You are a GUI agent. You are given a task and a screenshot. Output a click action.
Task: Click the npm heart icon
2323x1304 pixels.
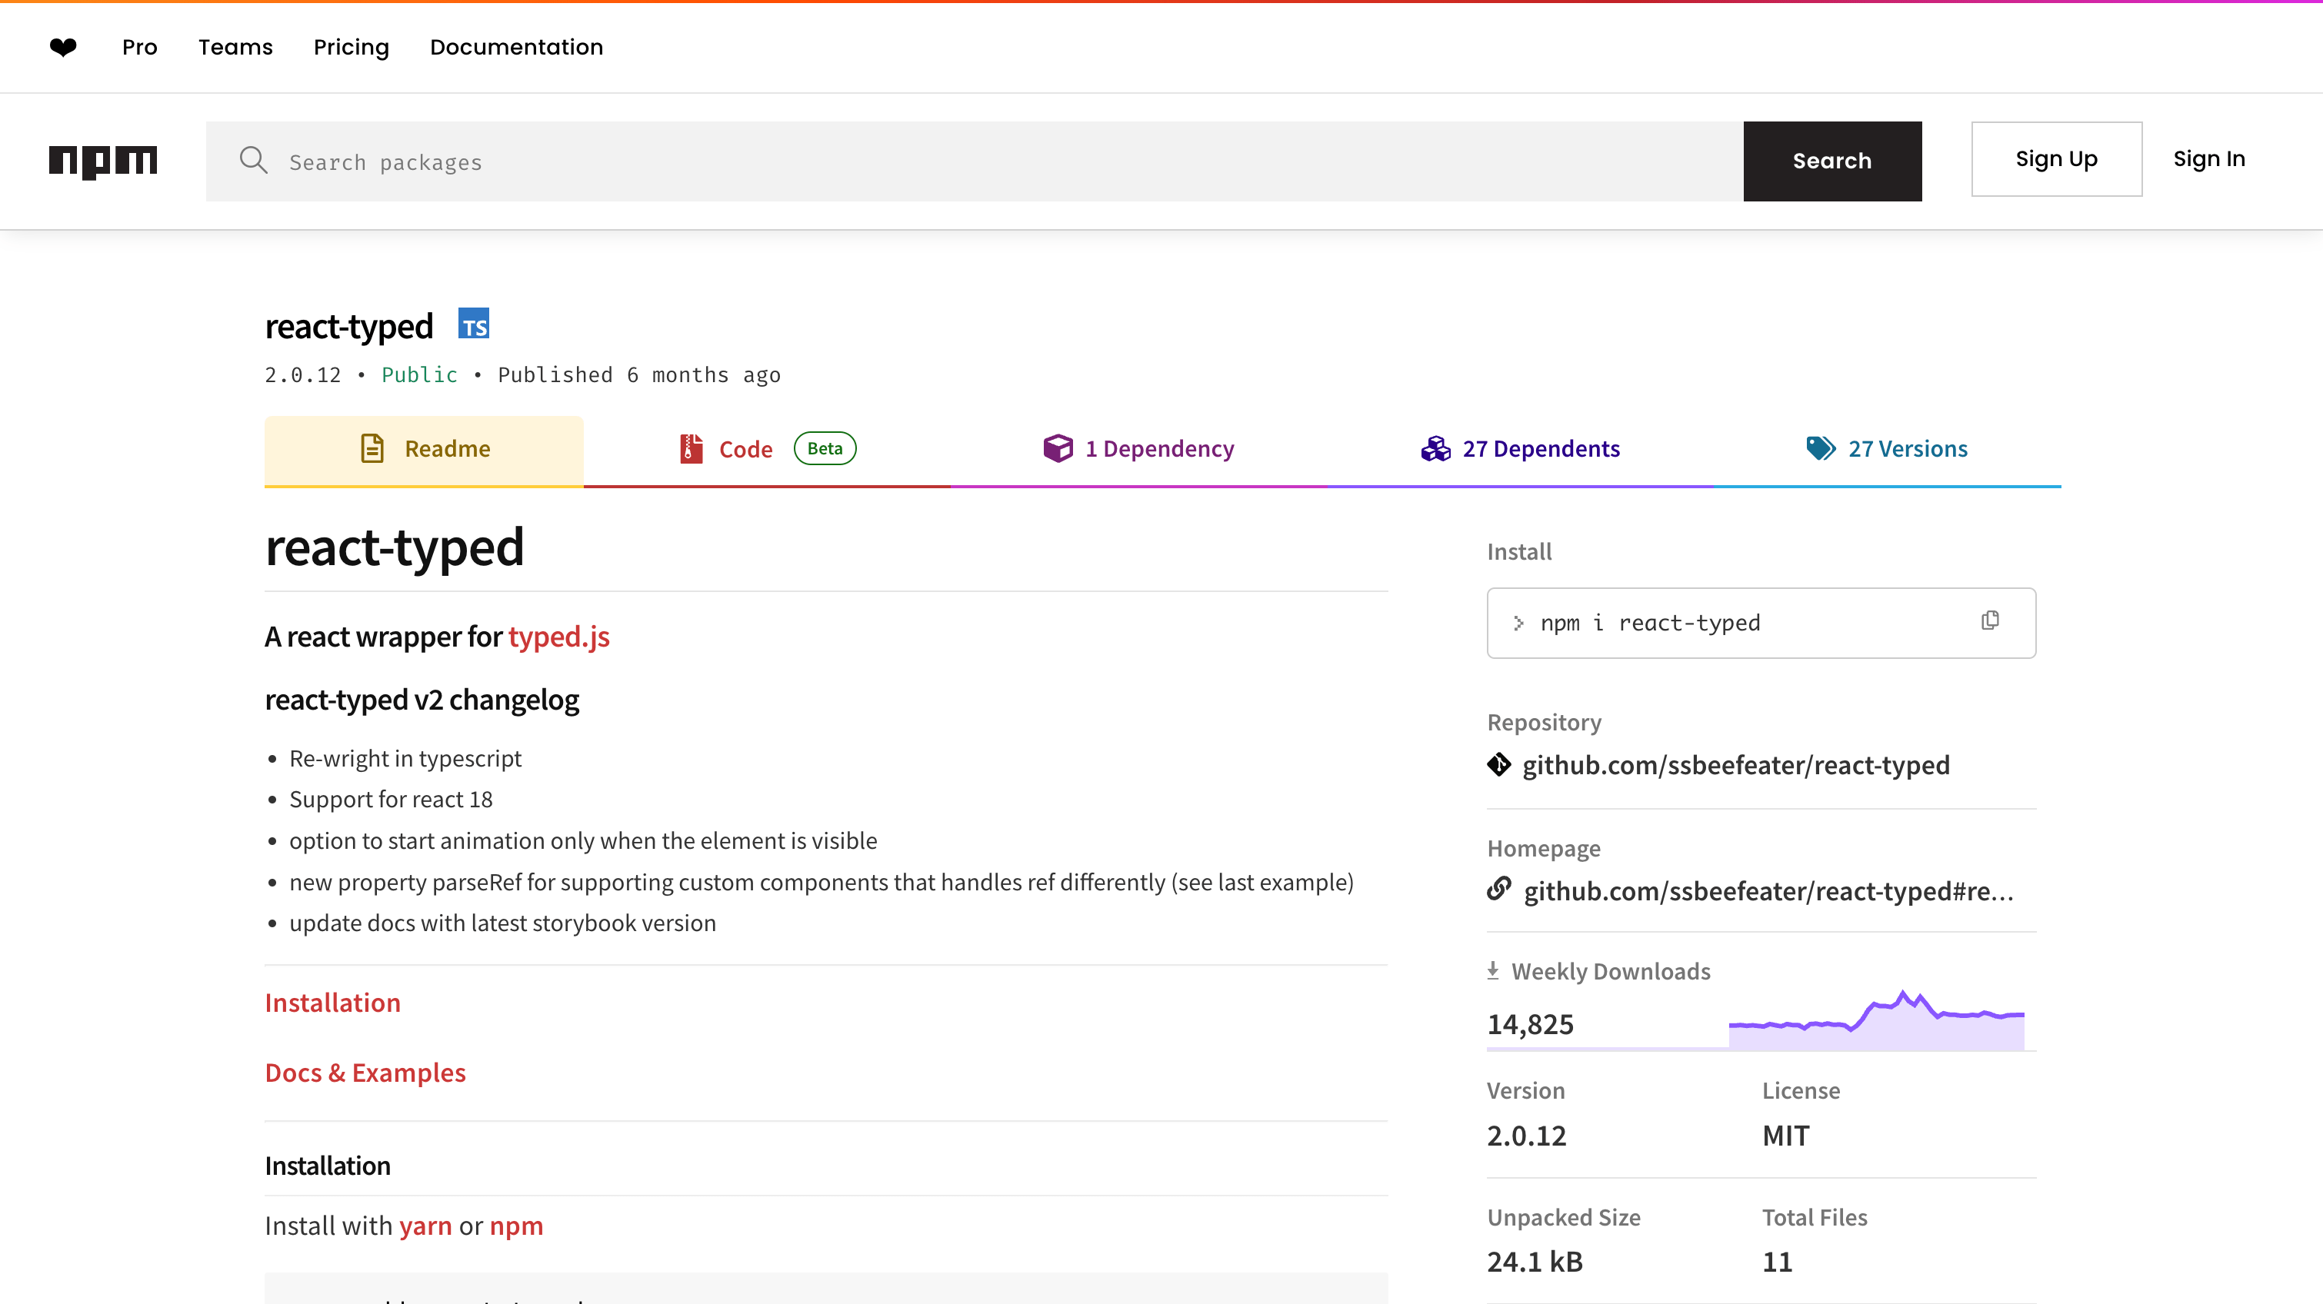tap(63, 47)
